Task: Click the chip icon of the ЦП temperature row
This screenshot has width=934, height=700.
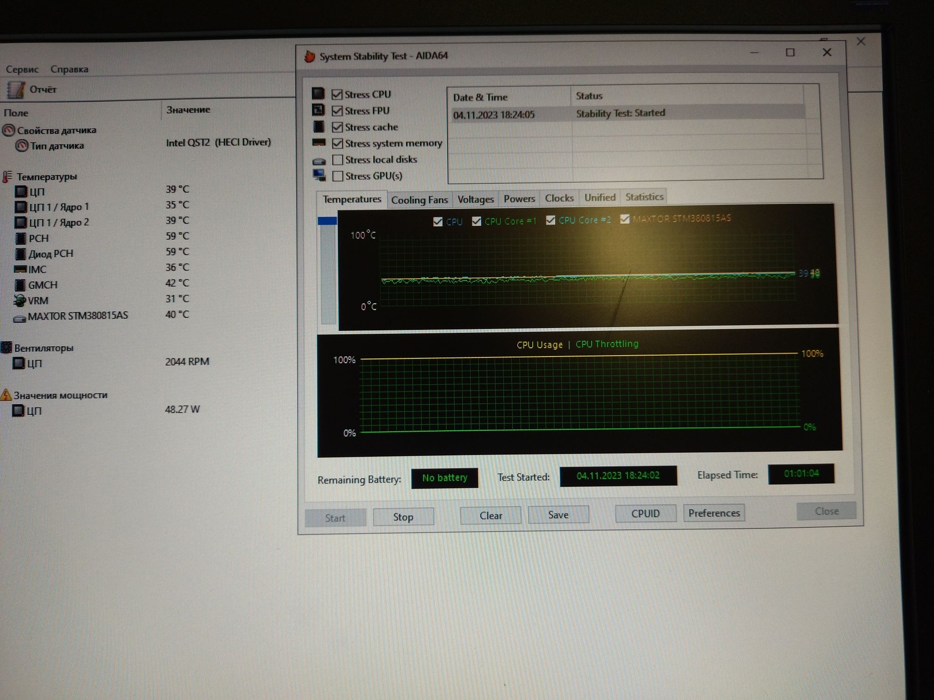Action: pyautogui.click(x=21, y=191)
